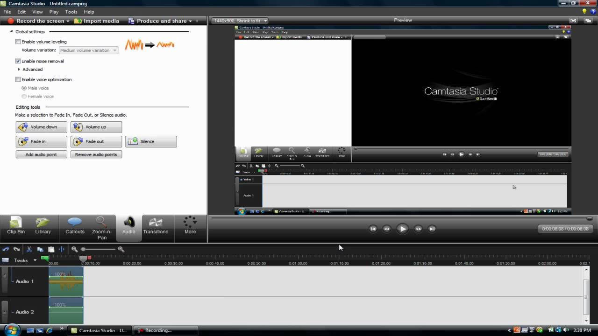Open help via blue question mark icon
Viewport: 598px width, 336px height.
pos(593,12)
